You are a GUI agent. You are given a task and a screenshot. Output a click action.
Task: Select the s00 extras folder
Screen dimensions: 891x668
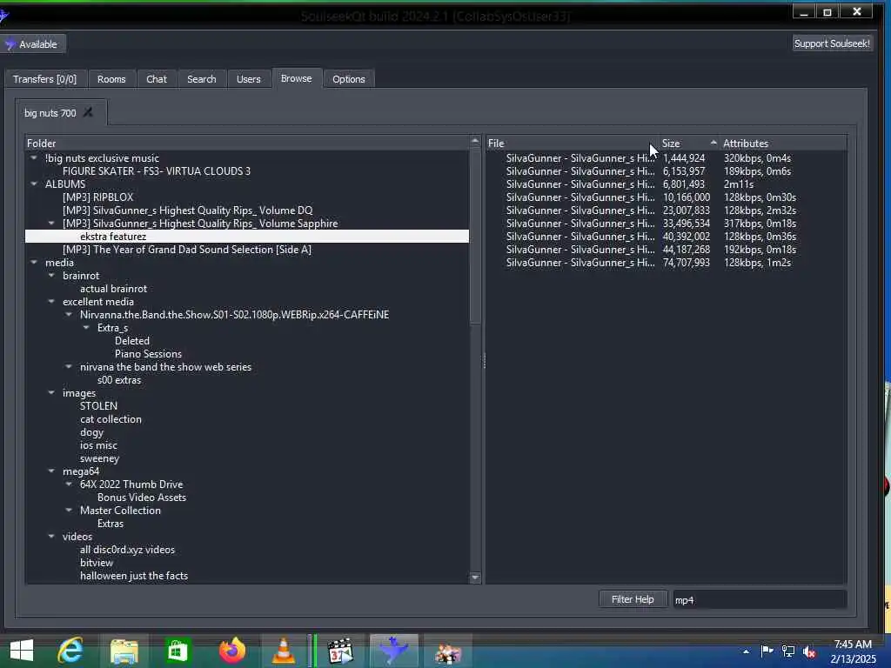click(119, 380)
